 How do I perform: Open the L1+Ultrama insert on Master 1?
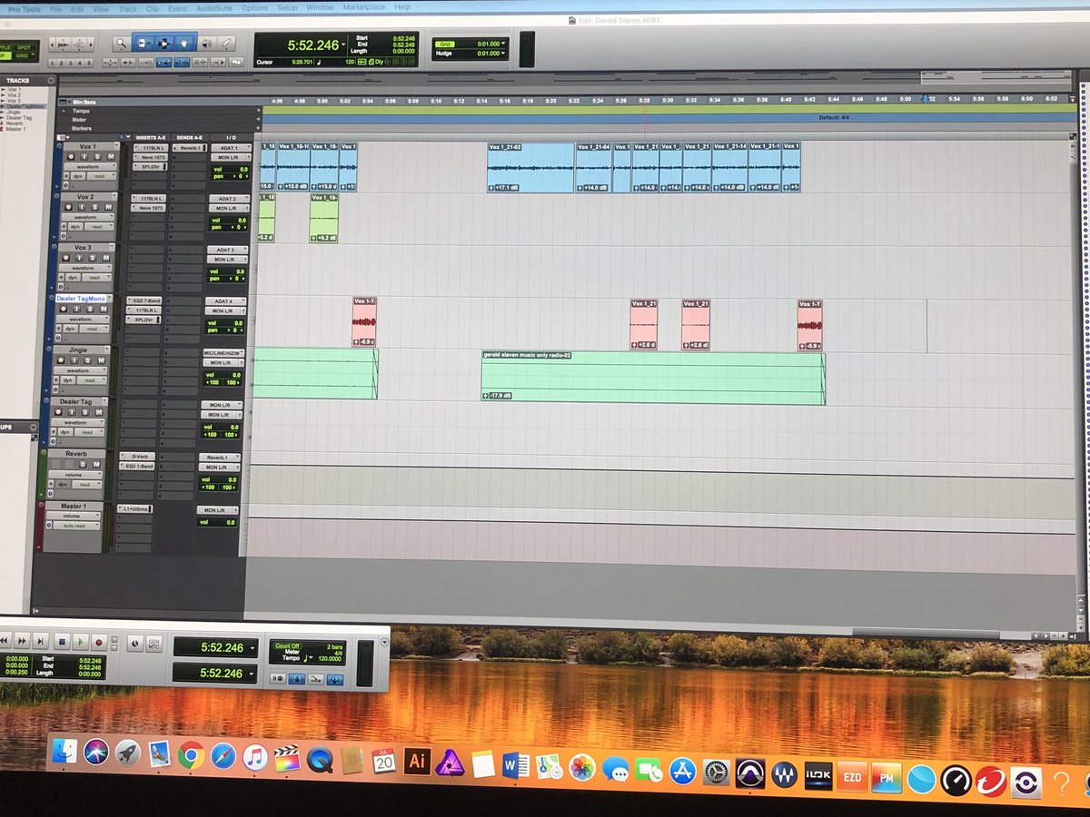coord(134,509)
